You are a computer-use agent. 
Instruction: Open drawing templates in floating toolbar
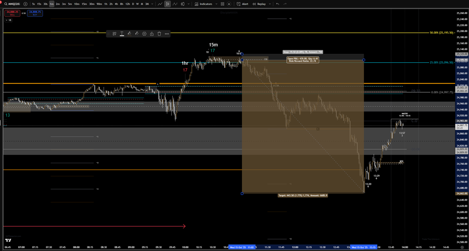[x=115, y=34]
